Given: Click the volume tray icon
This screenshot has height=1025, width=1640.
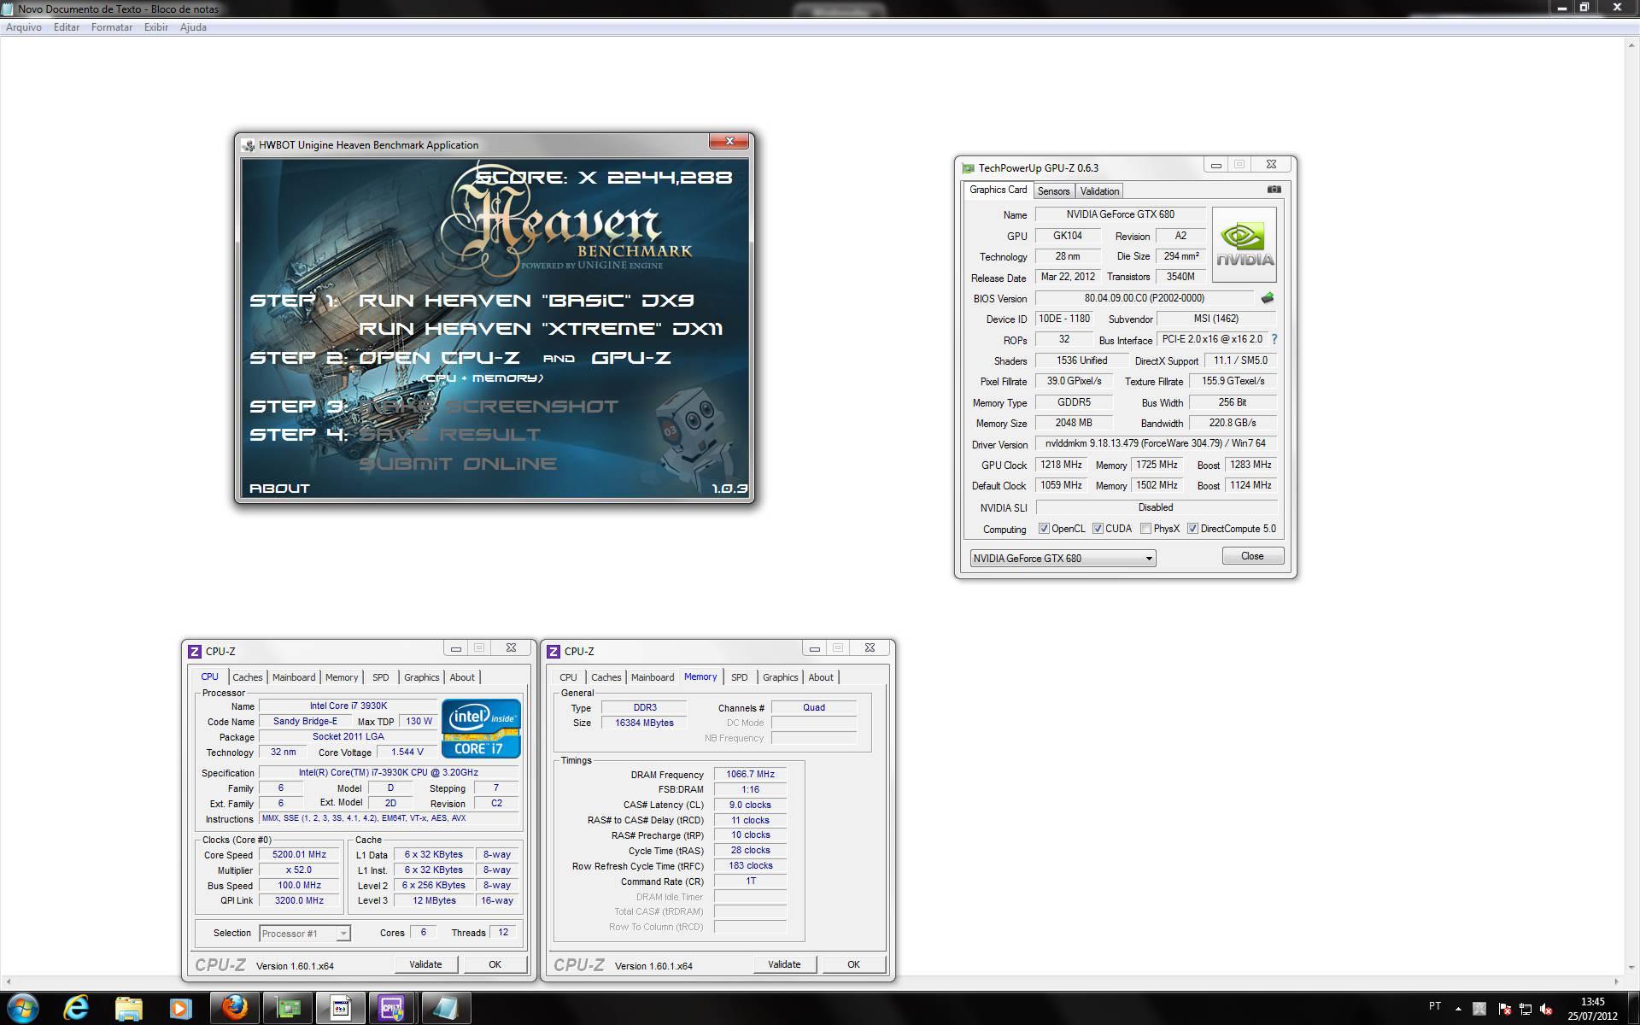Looking at the screenshot, I should coord(1546,1010).
